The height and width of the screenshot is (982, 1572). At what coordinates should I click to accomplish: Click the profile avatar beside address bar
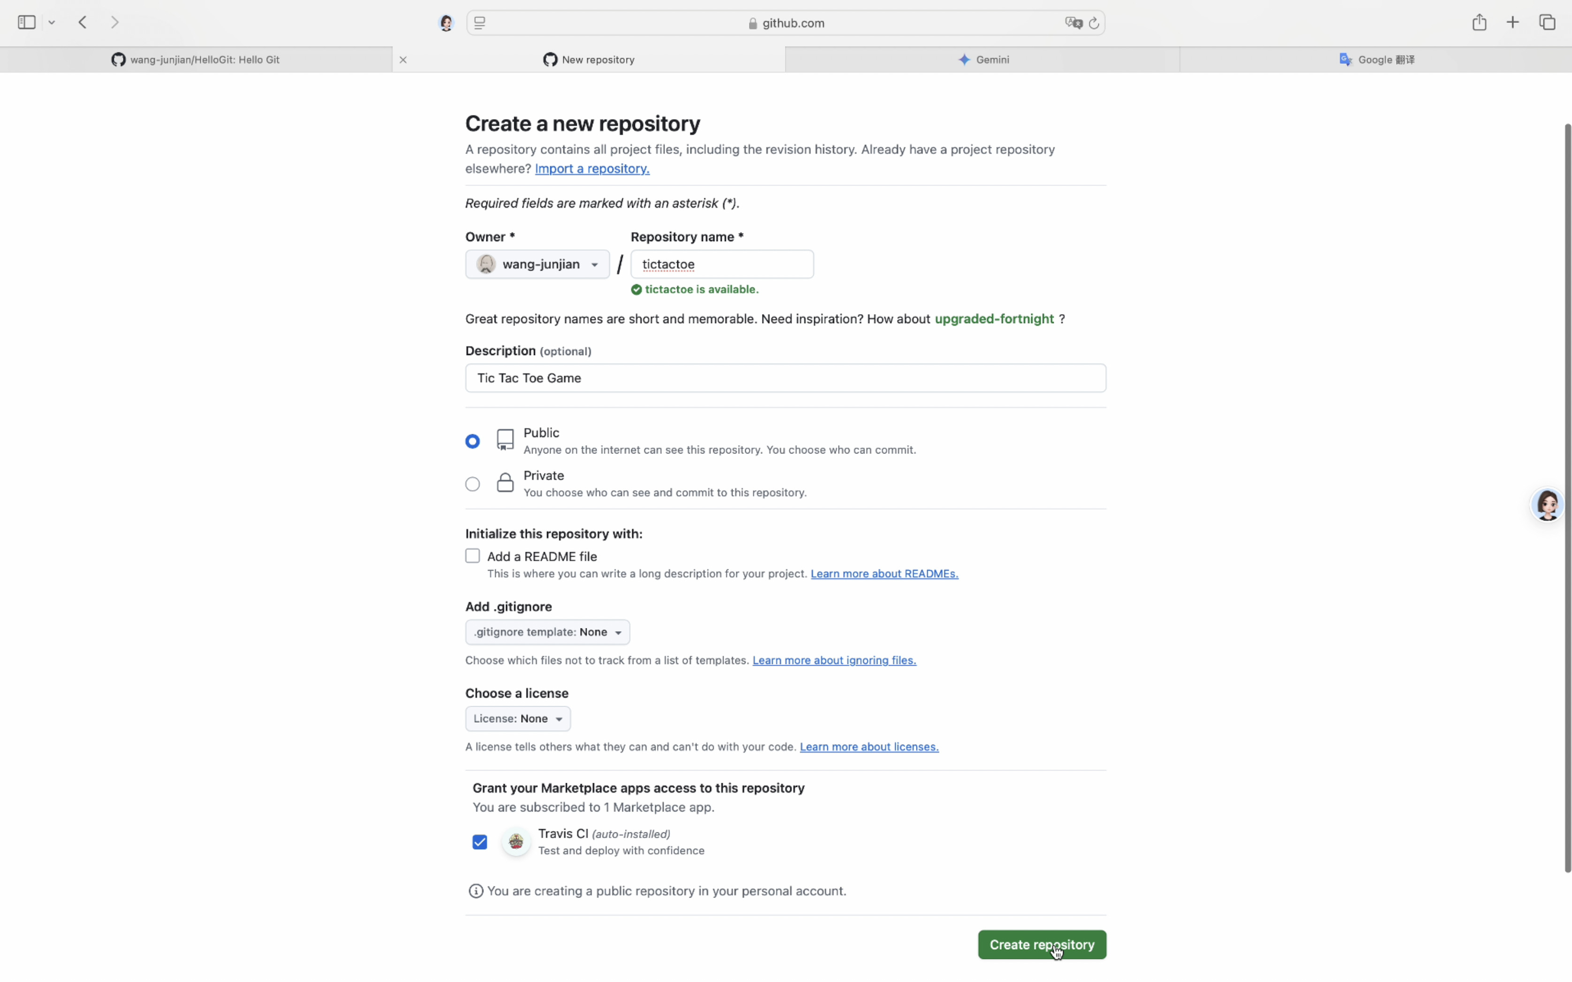tap(446, 23)
